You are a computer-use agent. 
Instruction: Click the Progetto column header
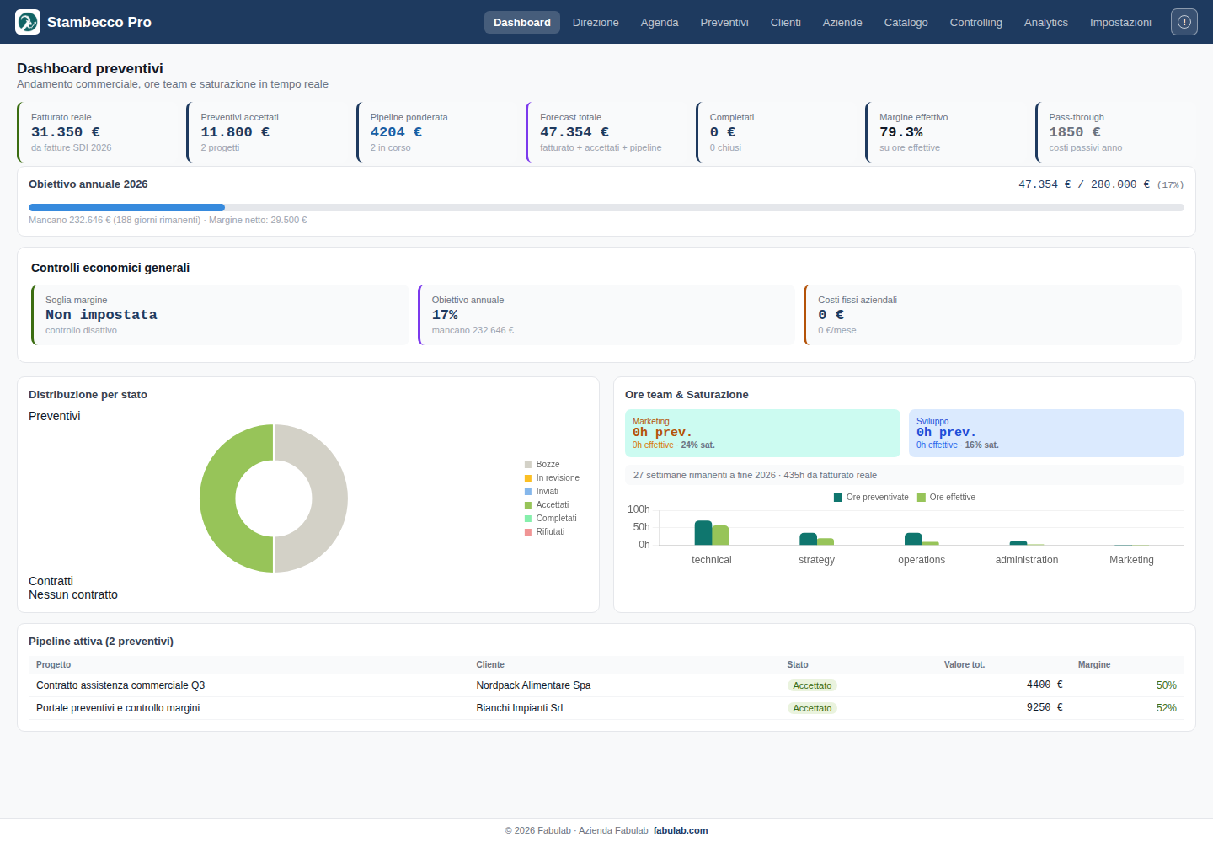point(54,665)
